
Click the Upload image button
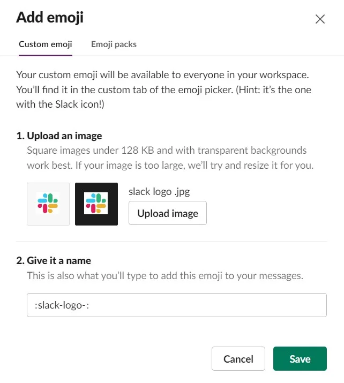pyautogui.click(x=168, y=213)
